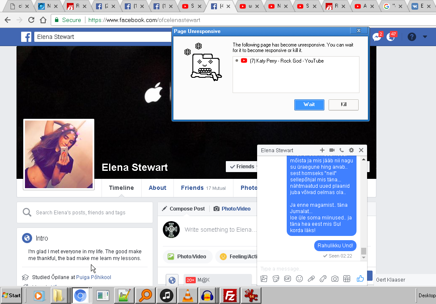436x304 pixels.
Task: Add people to chat with plus icon
Action: (x=322, y=150)
